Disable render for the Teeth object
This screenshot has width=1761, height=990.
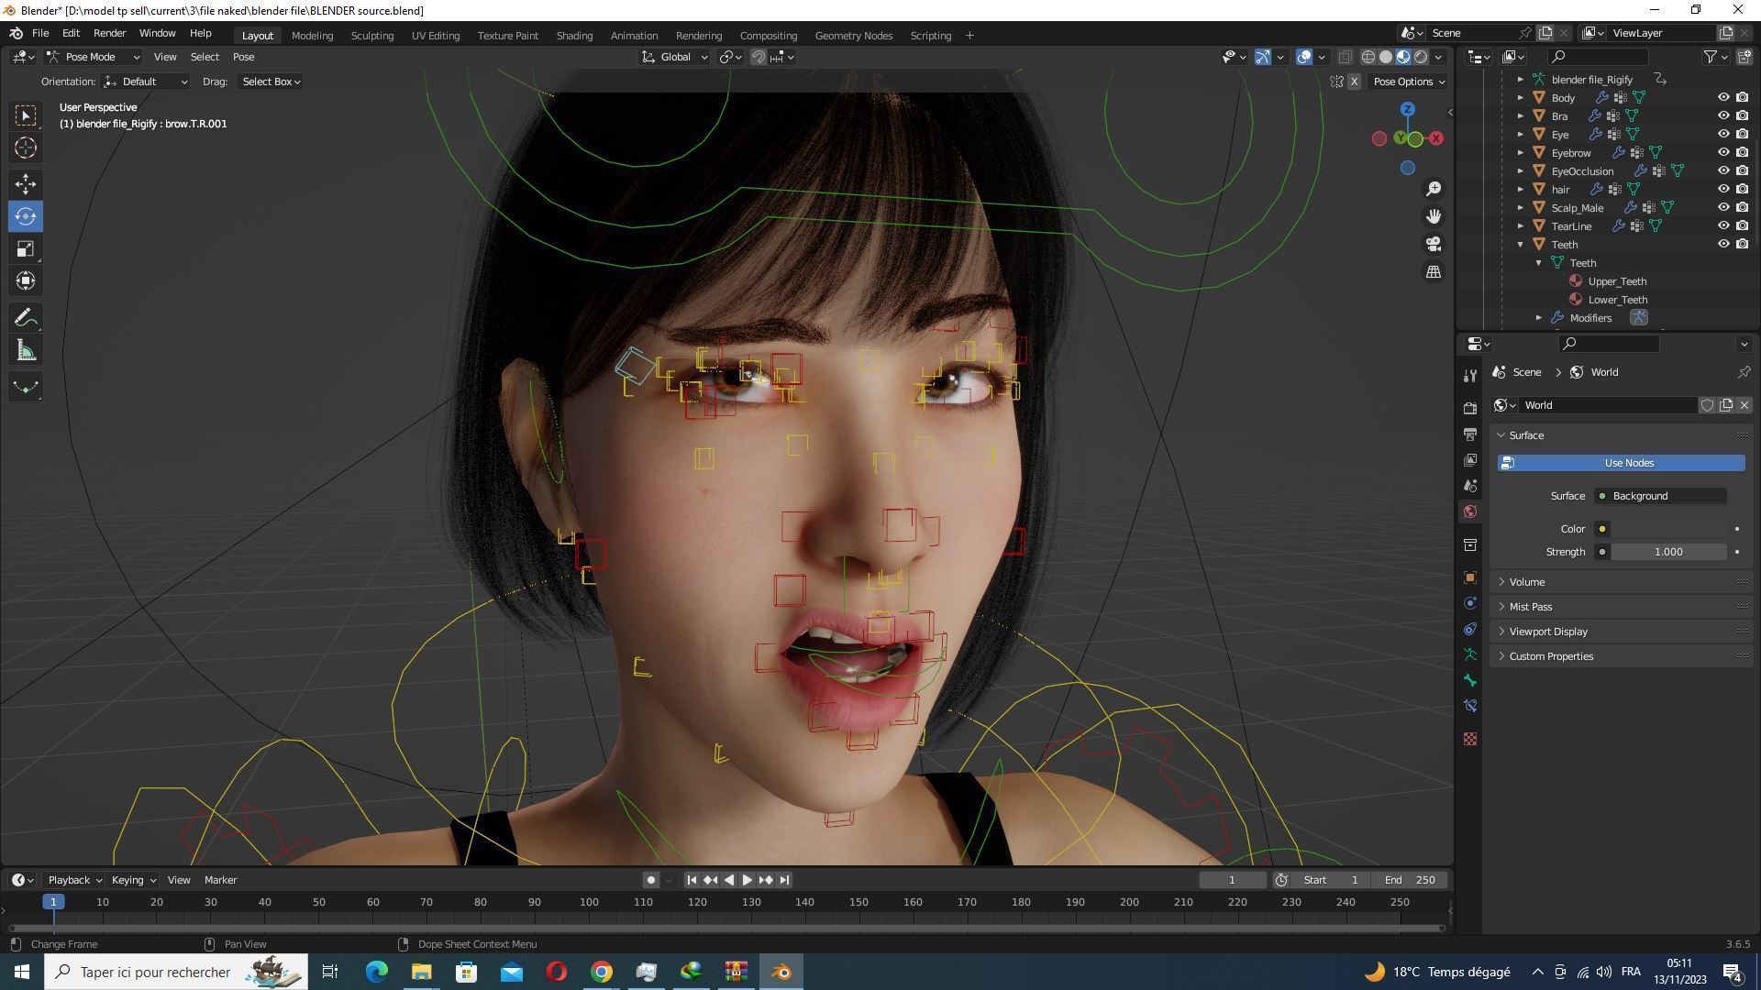[x=1742, y=244]
